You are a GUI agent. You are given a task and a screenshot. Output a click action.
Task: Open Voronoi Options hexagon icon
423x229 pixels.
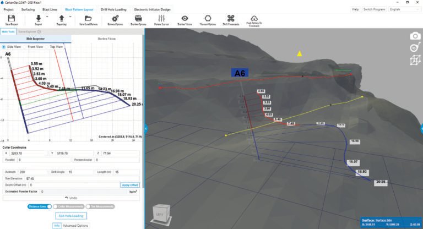[208, 18]
